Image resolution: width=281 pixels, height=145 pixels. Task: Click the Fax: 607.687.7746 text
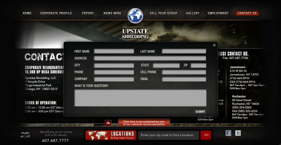click(x=235, y=58)
